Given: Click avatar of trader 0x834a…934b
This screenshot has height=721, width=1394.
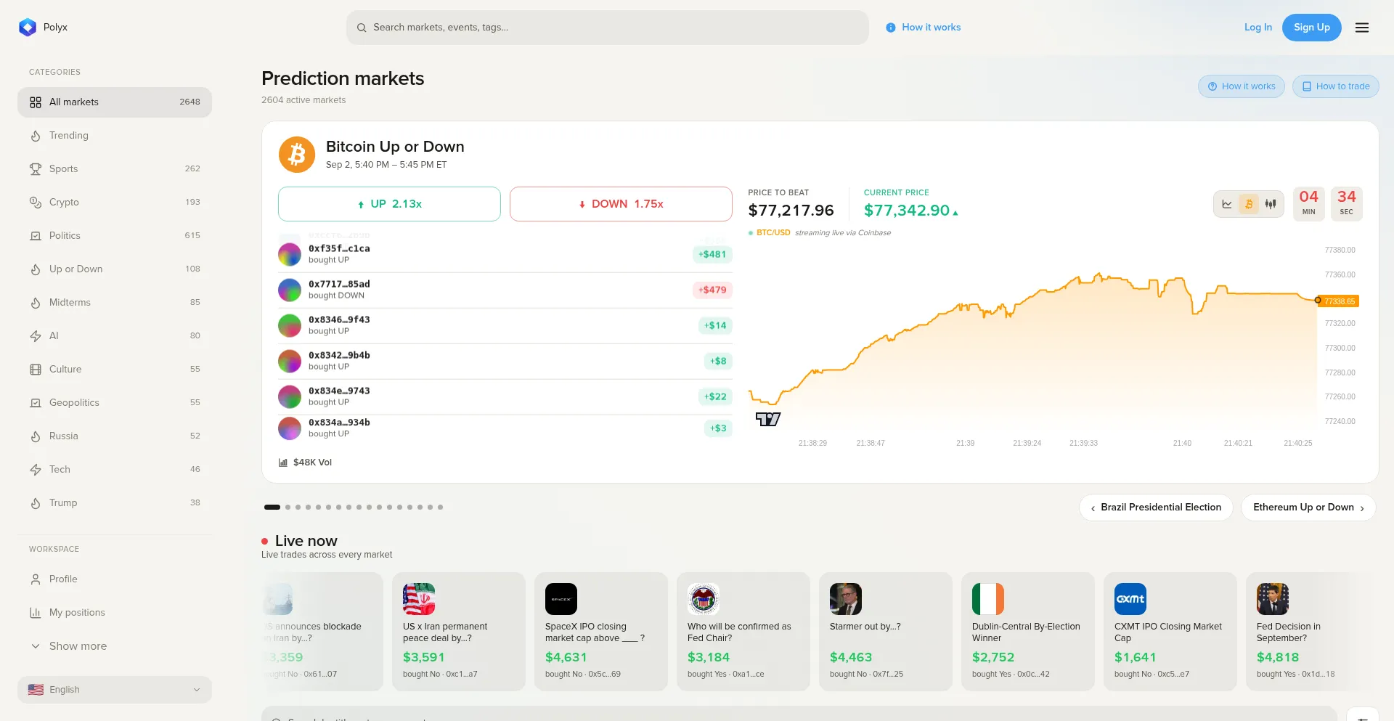Looking at the screenshot, I should click(290, 428).
